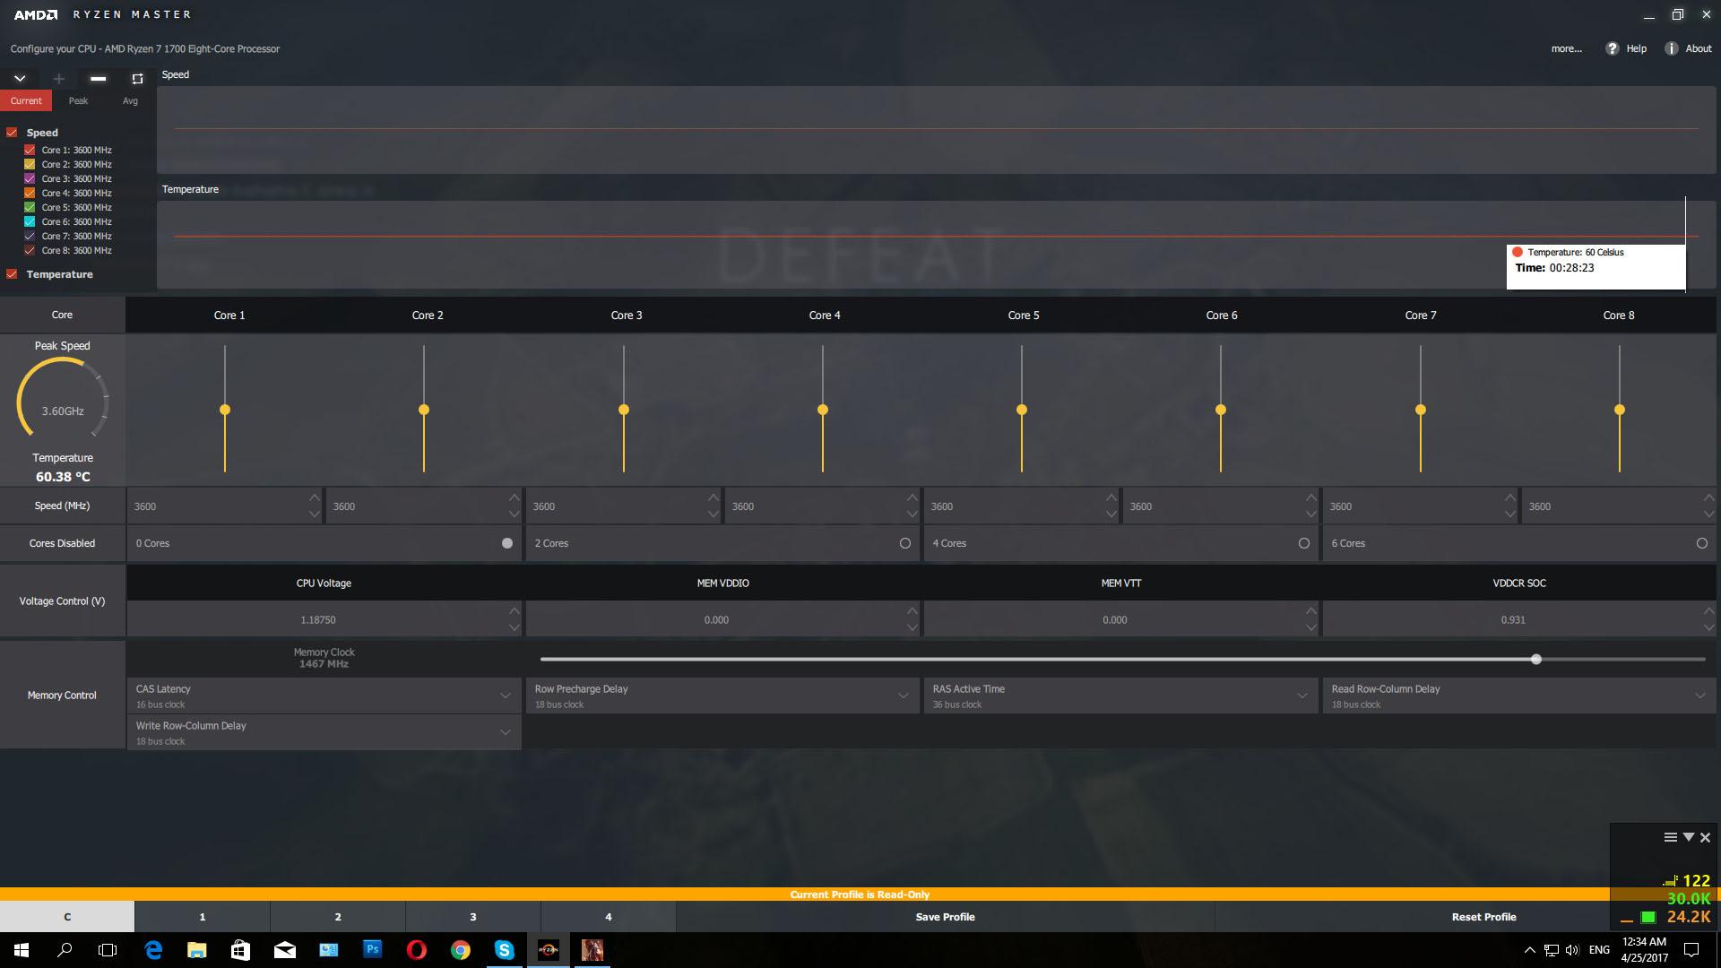Open the About info icon
The height and width of the screenshot is (968, 1721).
pos(1672,48)
